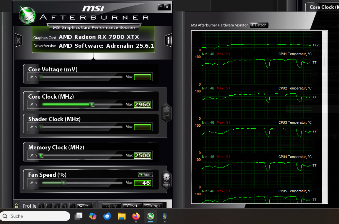Adjust the Core Voltage slider handle
This screenshot has height=224, width=339.
pyautogui.click(x=41, y=77)
